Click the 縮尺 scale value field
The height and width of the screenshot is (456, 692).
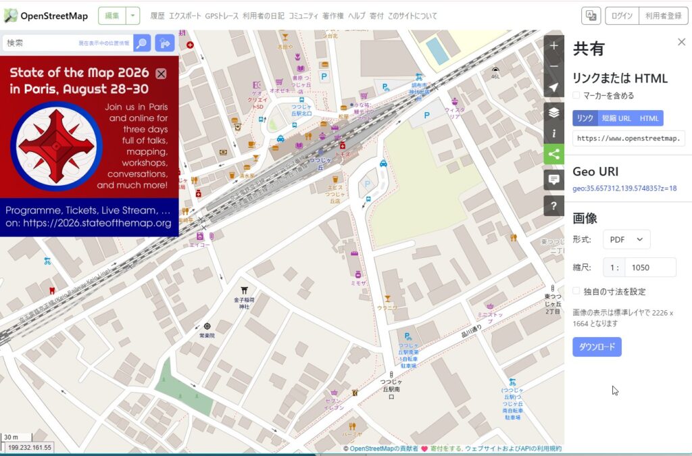[x=651, y=268]
